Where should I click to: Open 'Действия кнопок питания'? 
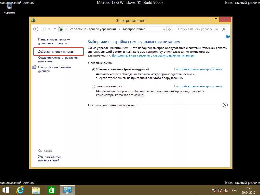coord(56,52)
